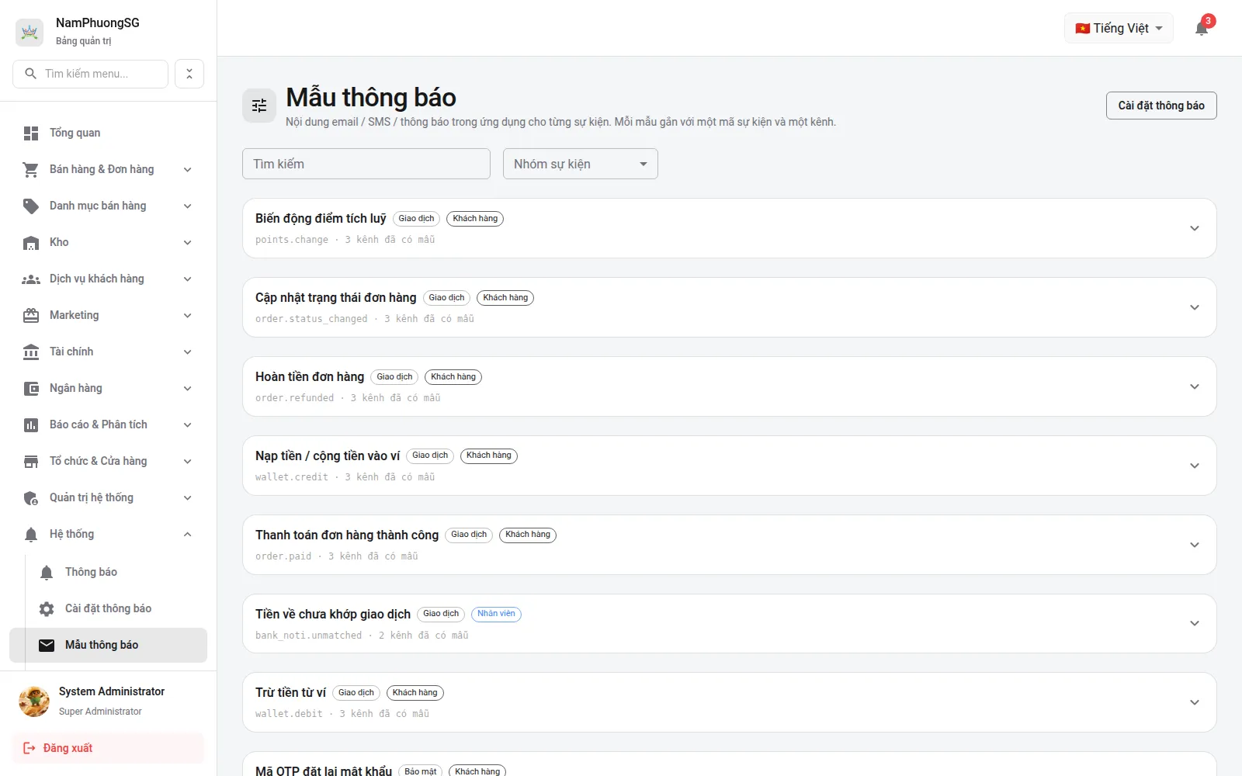Click the order.refunded event code text
Viewport: 1242px width, 776px height.
pos(295,398)
